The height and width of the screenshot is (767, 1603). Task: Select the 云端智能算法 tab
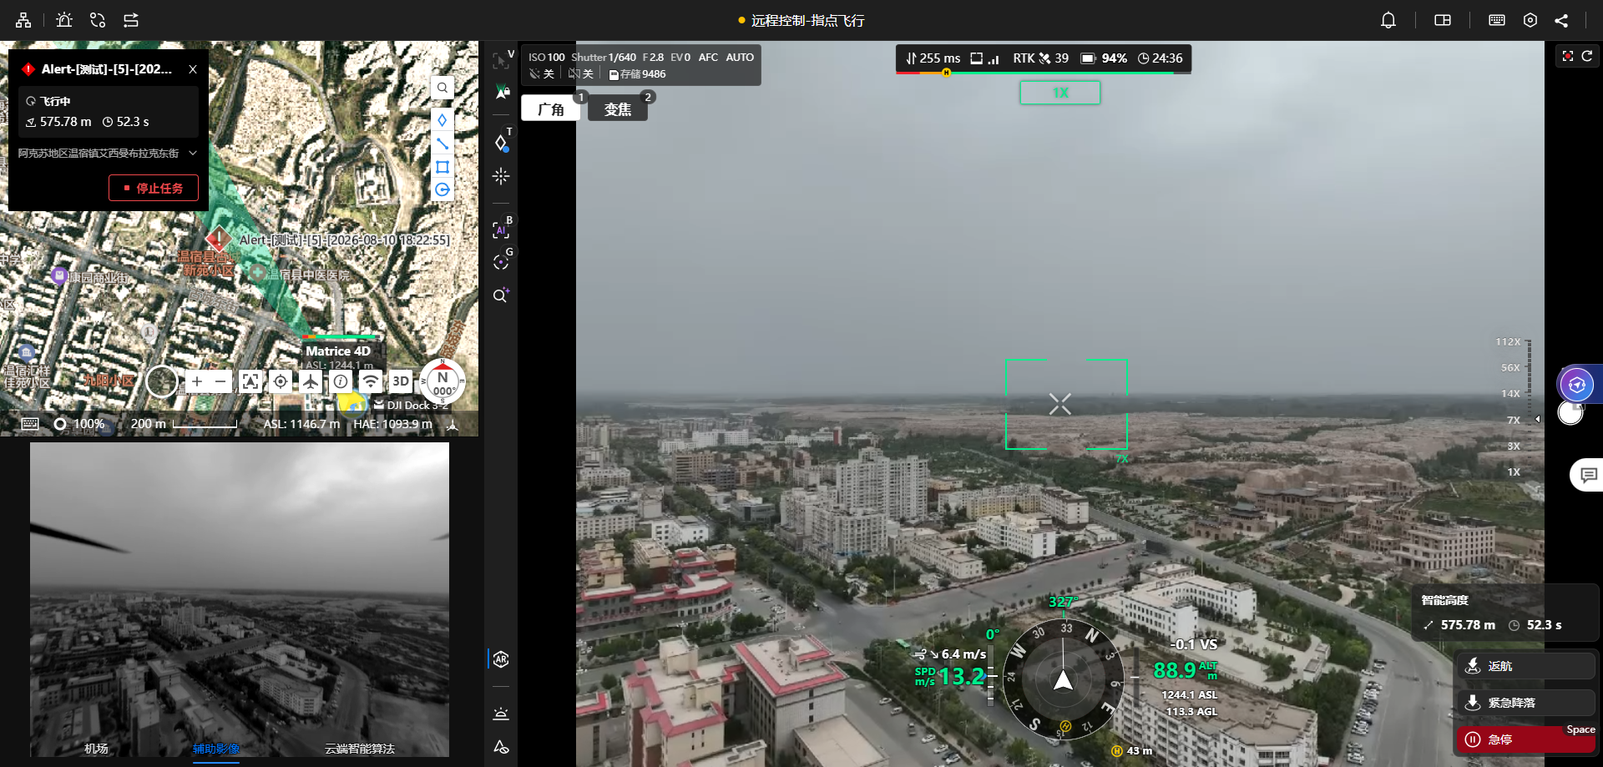(360, 749)
